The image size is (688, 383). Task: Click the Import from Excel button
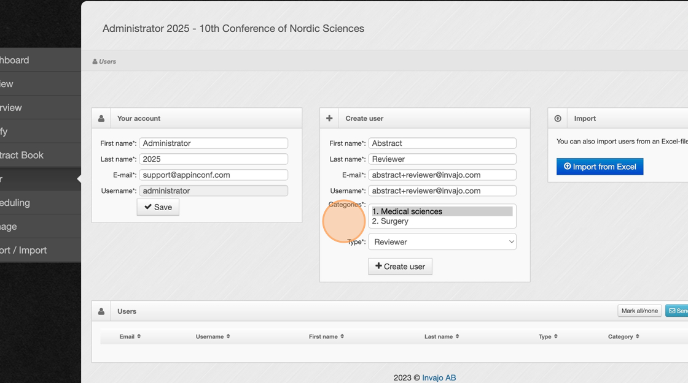[600, 167]
